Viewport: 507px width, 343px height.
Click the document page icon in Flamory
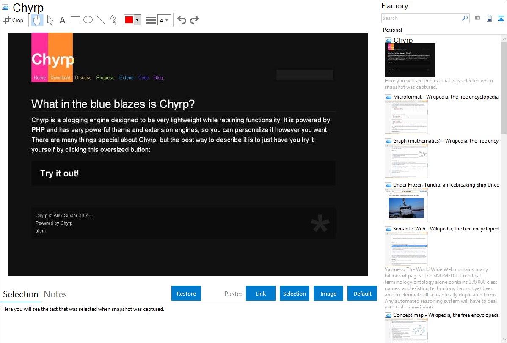click(x=489, y=18)
